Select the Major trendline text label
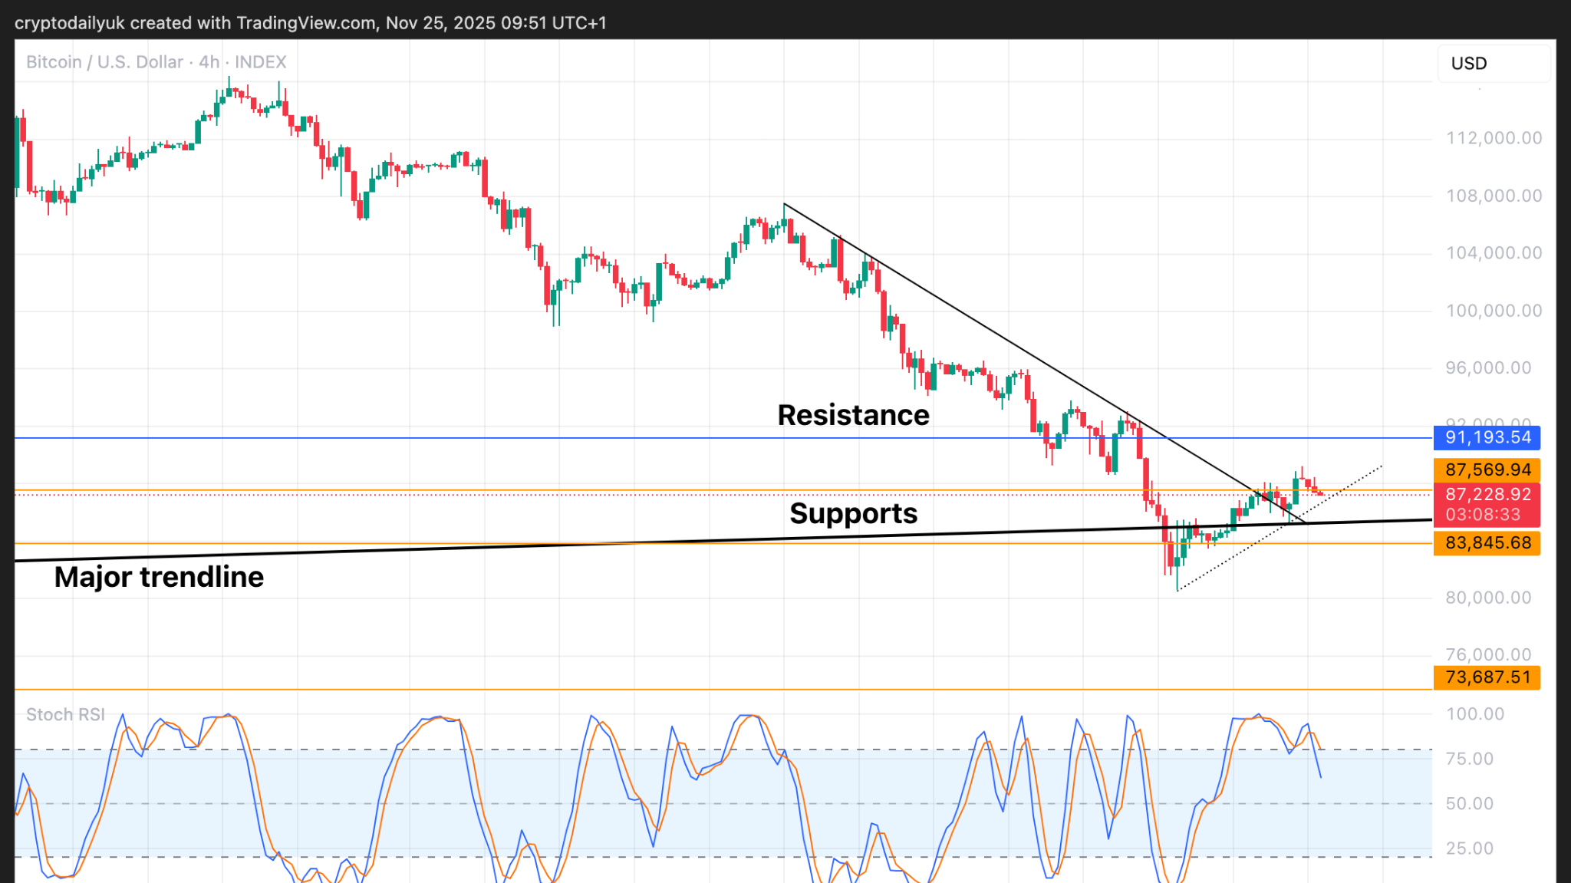The width and height of the screenshot is (1571, 883). (159, 577)
